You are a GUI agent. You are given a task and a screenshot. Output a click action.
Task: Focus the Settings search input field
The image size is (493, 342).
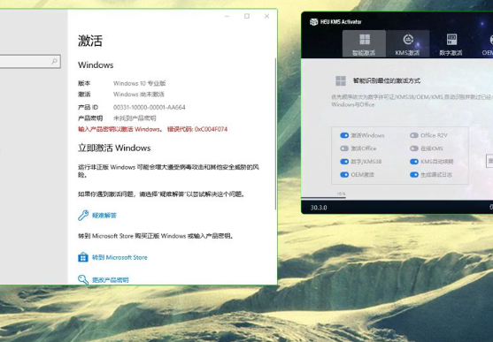click(29, 62)
